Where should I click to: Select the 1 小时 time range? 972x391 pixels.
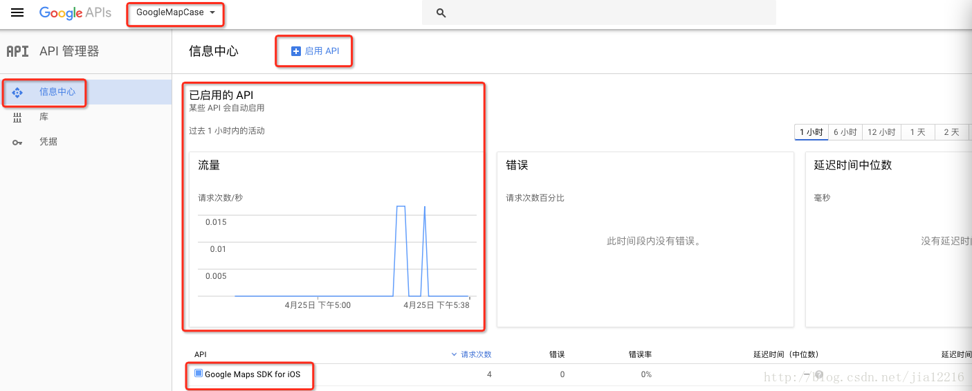tap(811, 132)
